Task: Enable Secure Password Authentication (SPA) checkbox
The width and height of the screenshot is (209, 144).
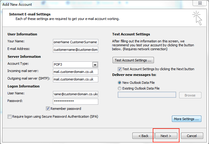Action: click(x=10, y=116)
